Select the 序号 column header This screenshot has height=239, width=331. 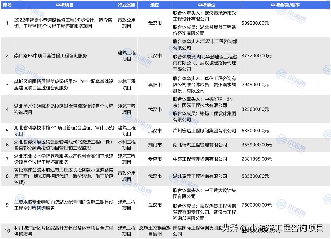(7, 5)
